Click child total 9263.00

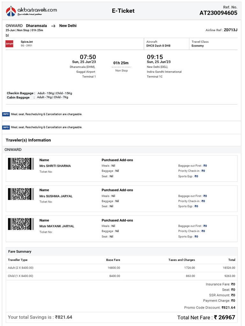click(230, 276)
